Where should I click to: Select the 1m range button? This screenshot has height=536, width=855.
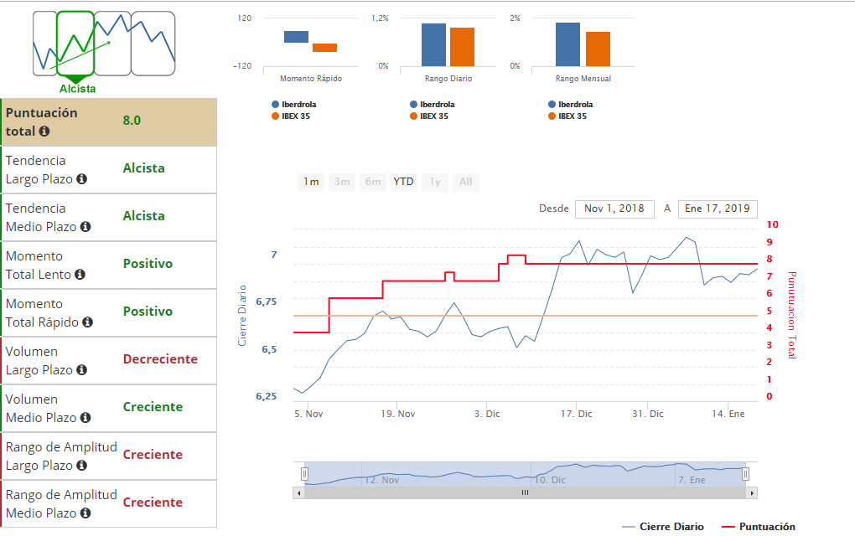click(x=311, y=182)
